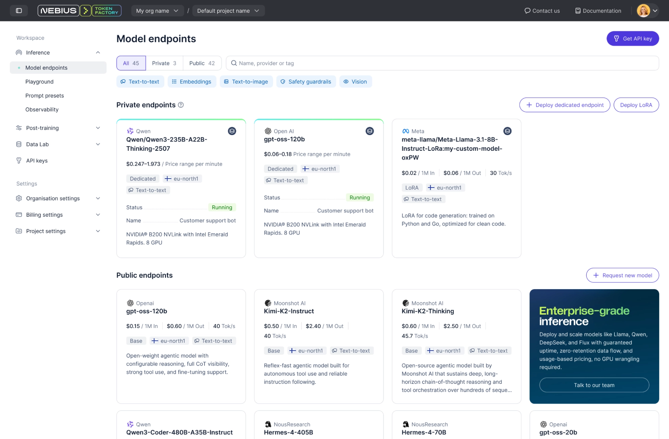This screenshot has height=439, width=669.
Task: Open the Inference section icon in sidebar
Action: pyautogui.click(x=19, y=52)
